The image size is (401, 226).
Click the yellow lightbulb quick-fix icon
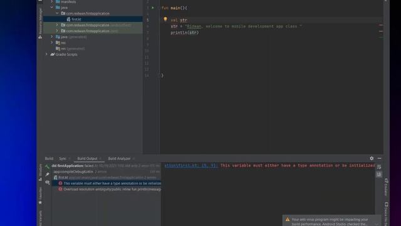(165, 19)
